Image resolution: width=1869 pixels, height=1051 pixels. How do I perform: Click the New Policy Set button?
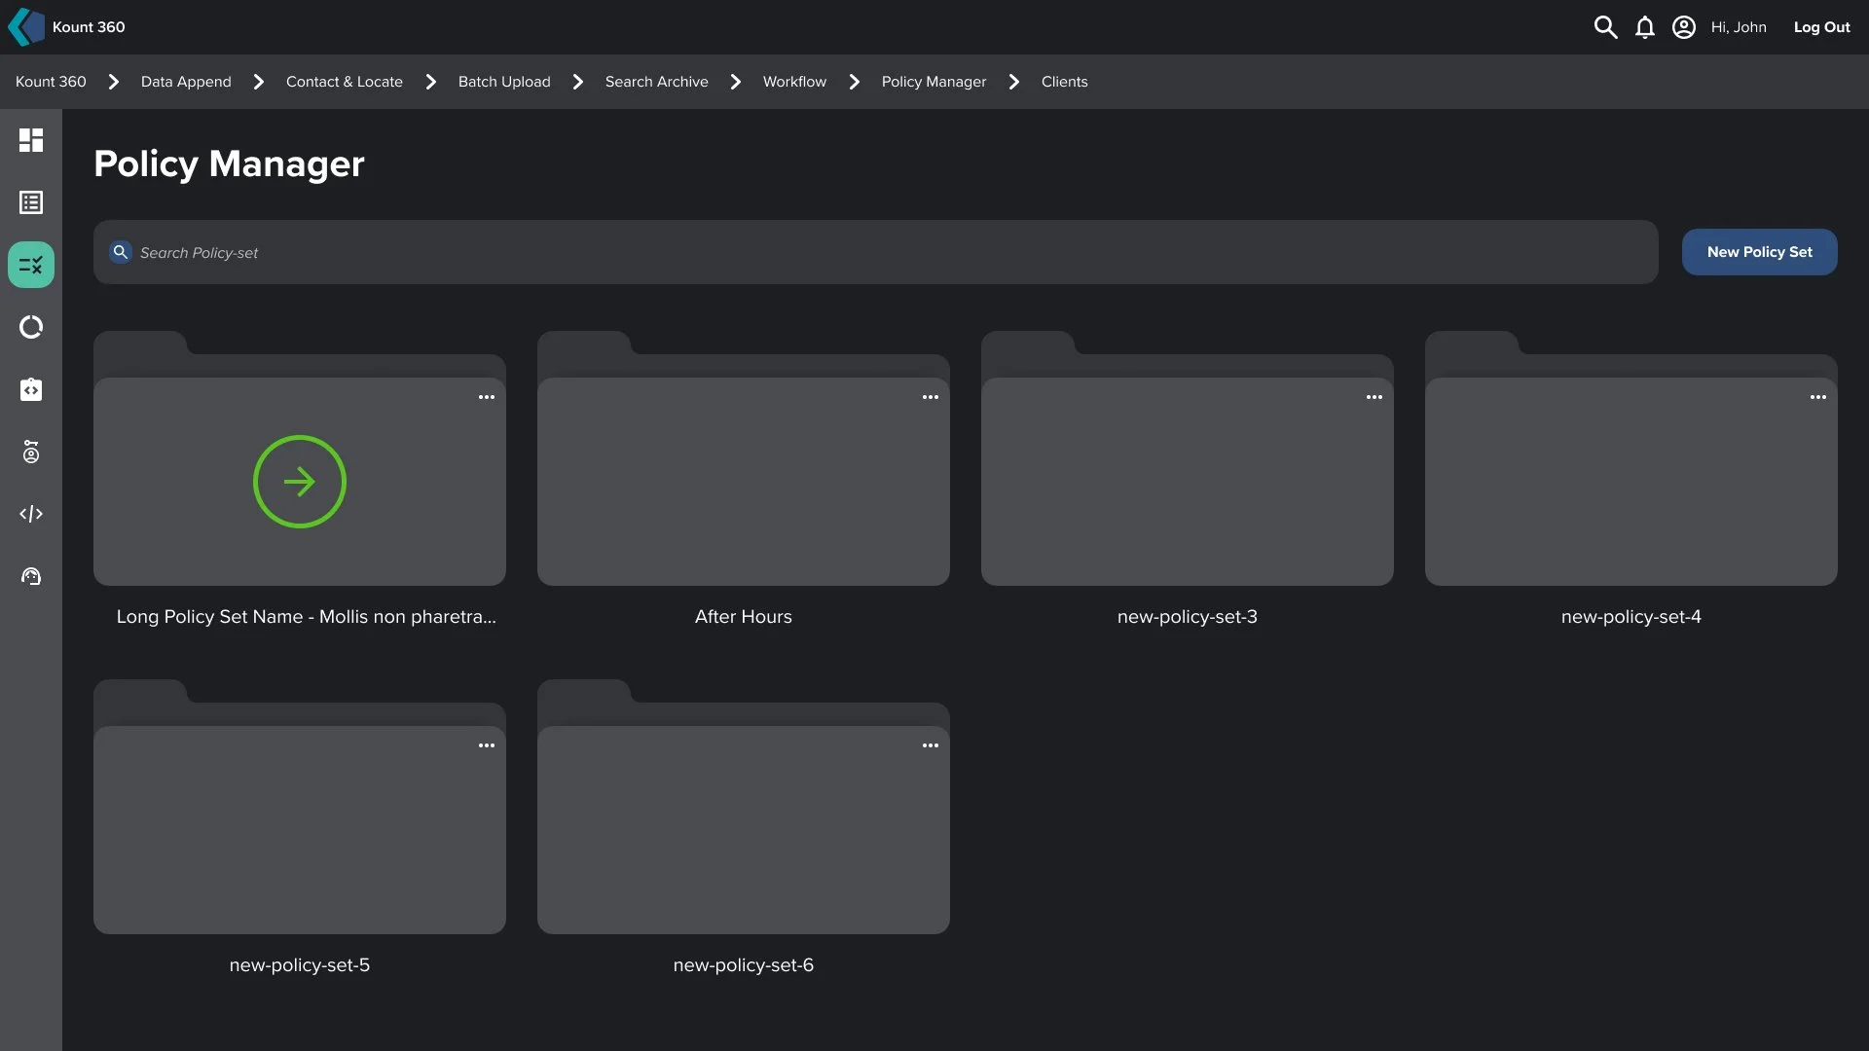click(1759, 252)
